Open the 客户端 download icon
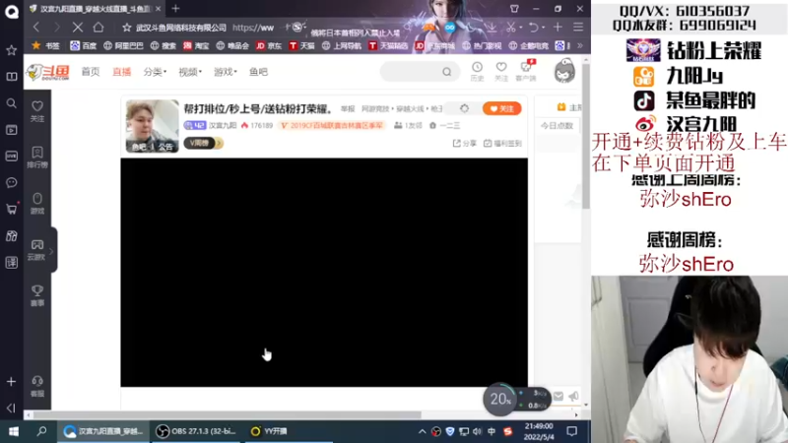The height and width of the screenshot is (443, 788). tap(526, 71)
